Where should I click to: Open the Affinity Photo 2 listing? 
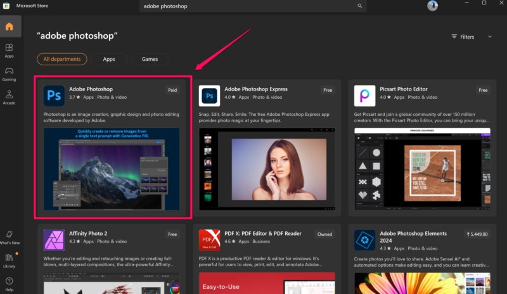point(87,234)
